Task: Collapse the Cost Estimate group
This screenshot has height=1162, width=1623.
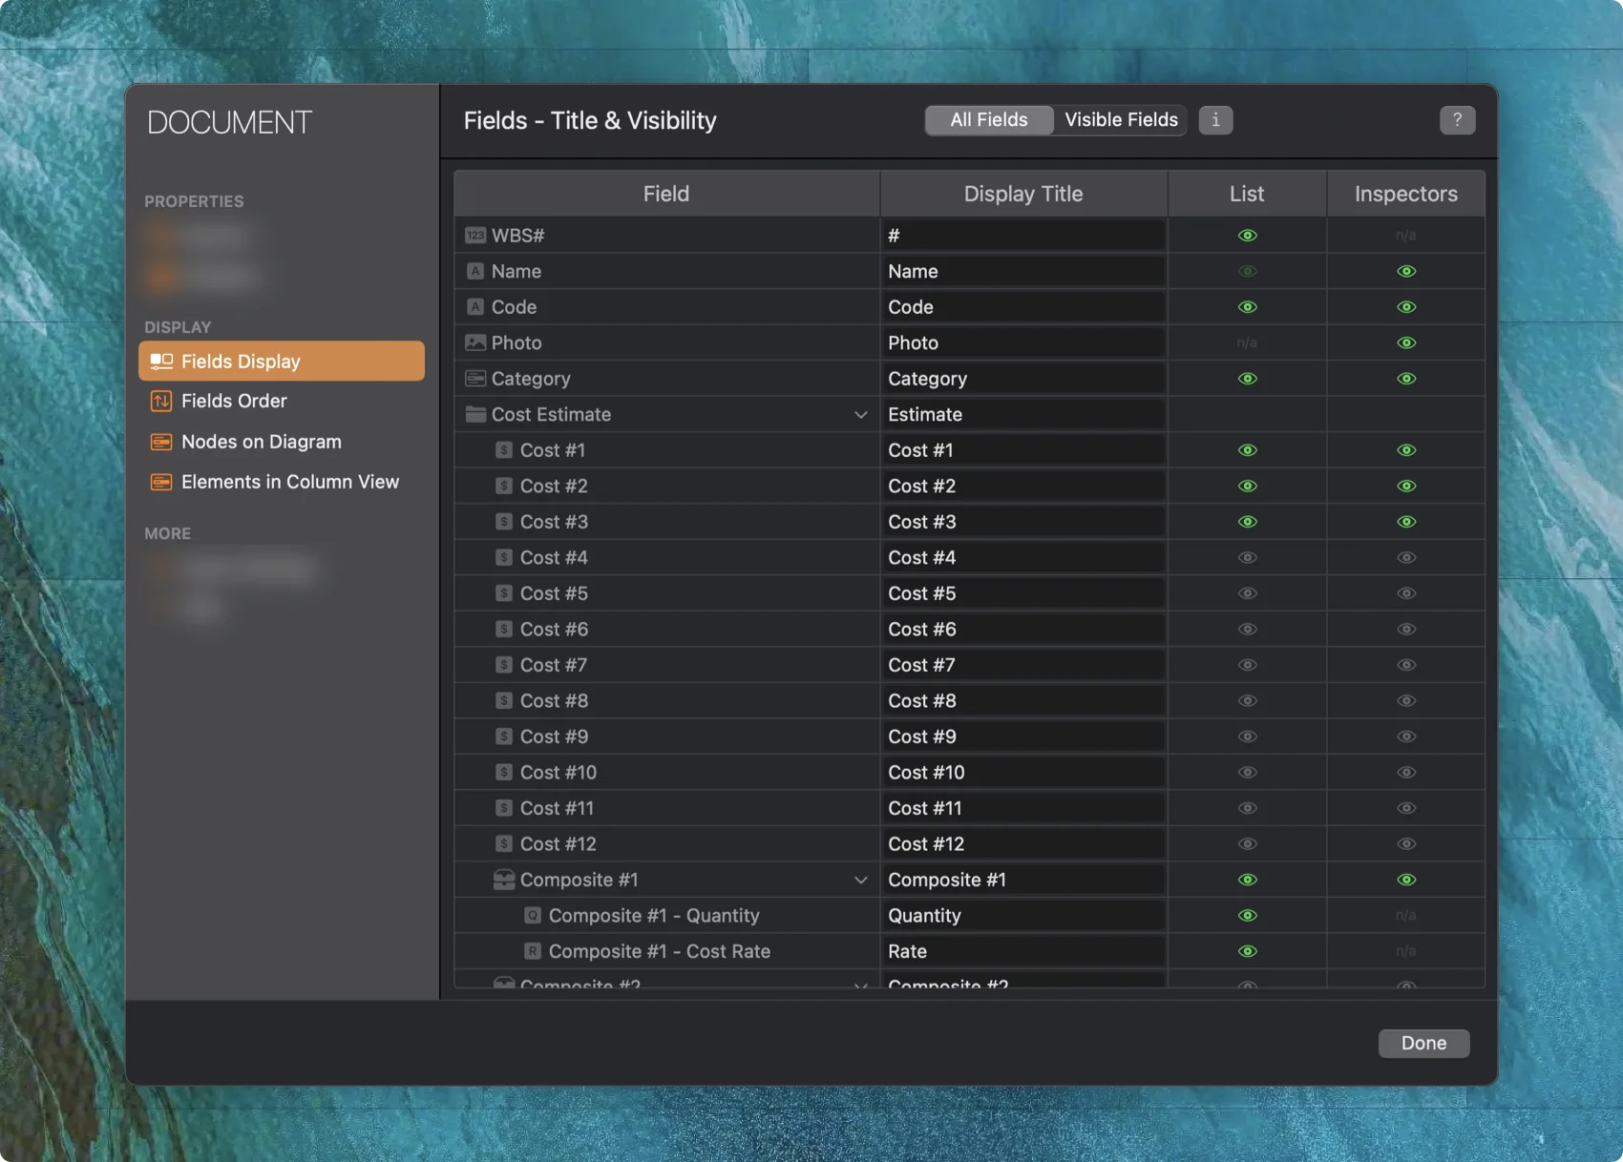Action: 860,414
